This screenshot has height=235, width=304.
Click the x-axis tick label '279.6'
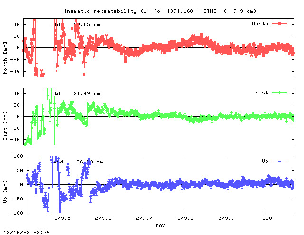[103, 218]
